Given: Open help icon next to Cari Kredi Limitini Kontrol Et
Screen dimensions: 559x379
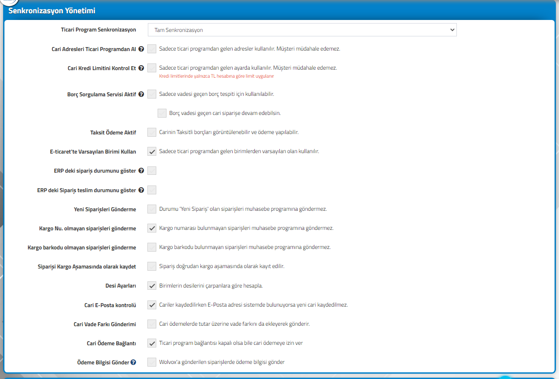Looking at the screenshot, I should click(141, 68).
